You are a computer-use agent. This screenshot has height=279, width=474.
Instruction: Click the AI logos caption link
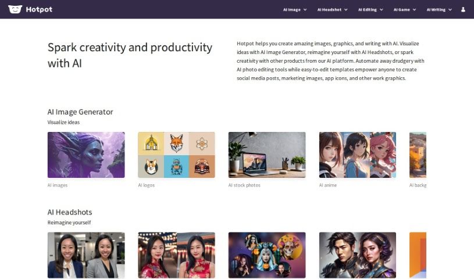coord(147,185)
